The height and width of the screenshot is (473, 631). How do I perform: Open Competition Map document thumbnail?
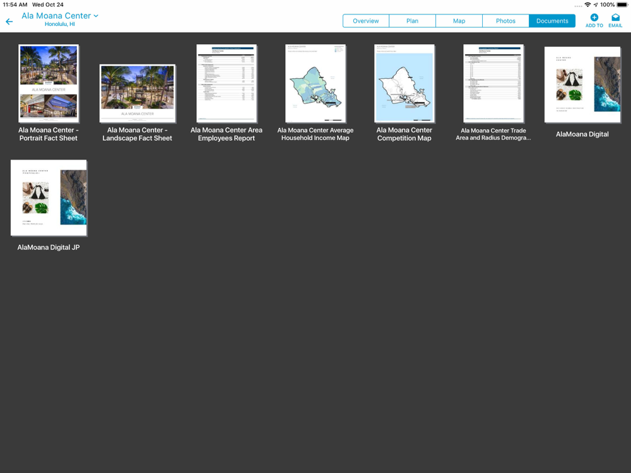pyautogui.click(x=404, y=83)
